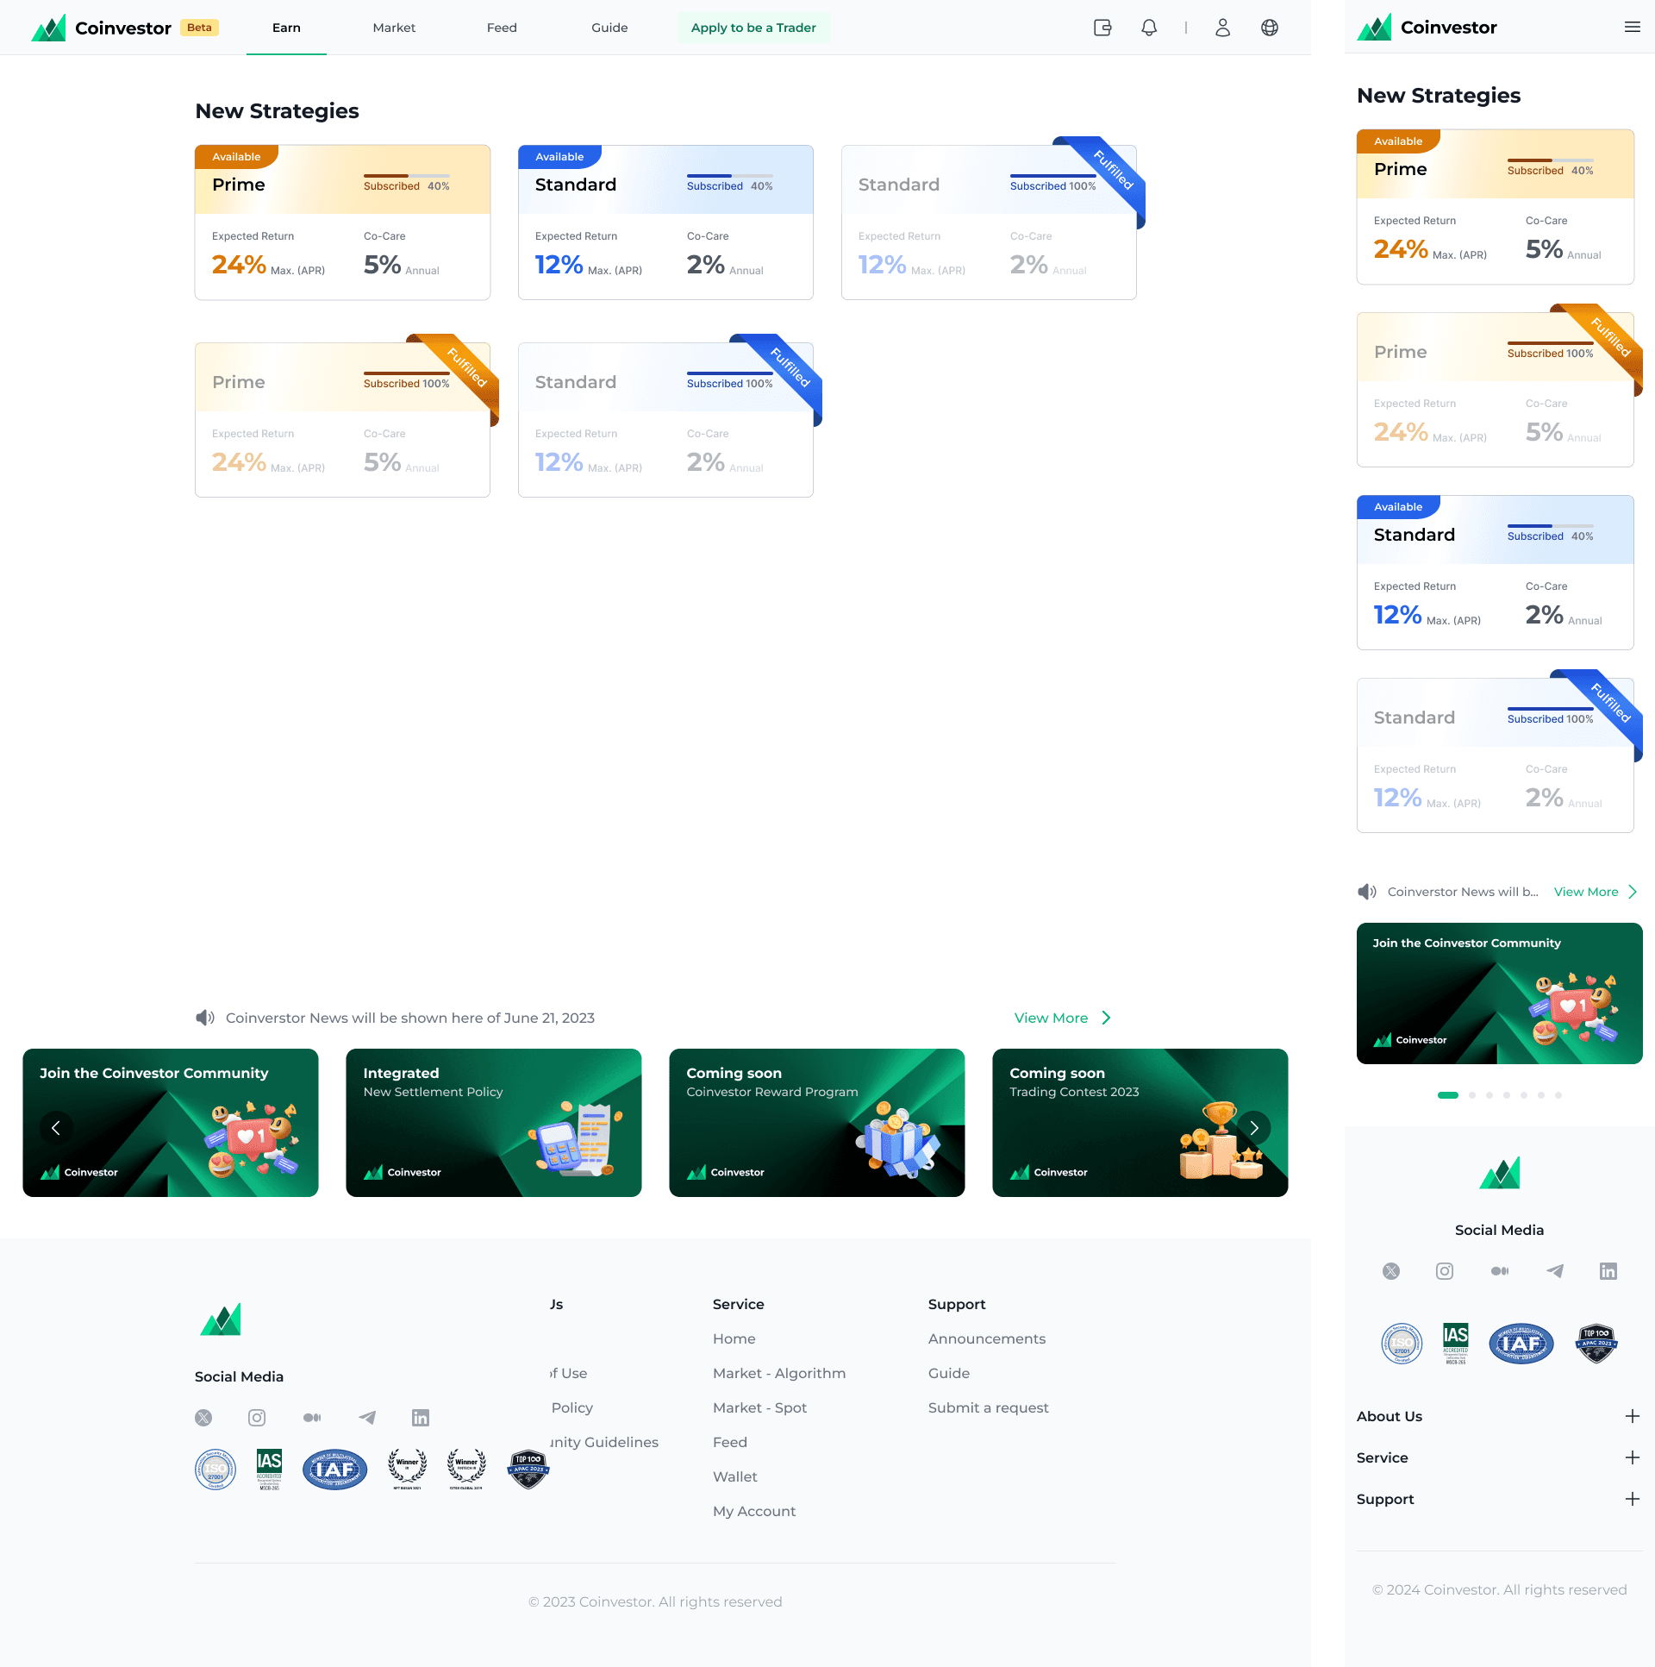Click View More link in mobile news bar

coord(1586,892)
